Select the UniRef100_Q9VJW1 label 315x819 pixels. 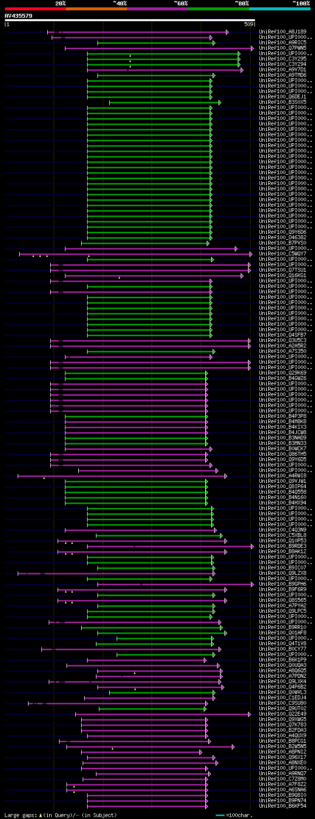tap(283, 481)
